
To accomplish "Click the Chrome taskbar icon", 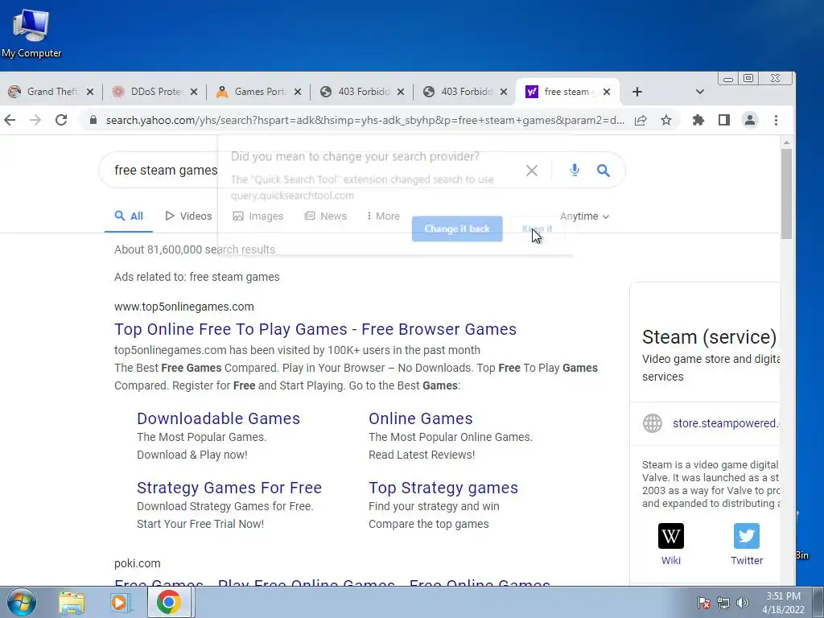I will (x=168, y=602).
